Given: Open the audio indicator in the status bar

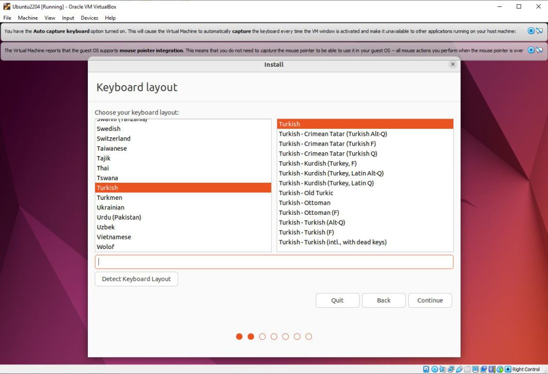Looking at the screenshot, I should coord(443,369).
